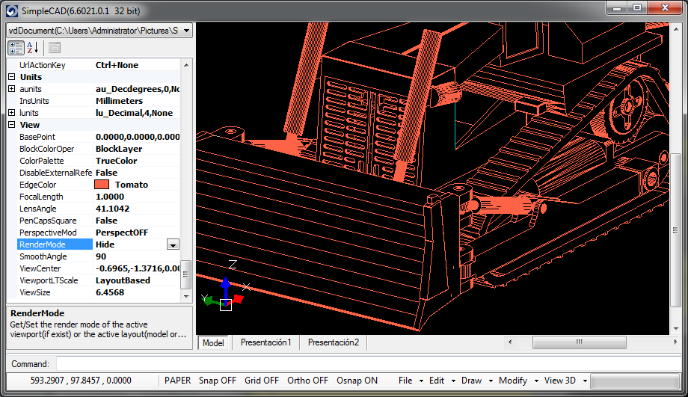This screenshot has width=688, height=397.
Task: Expand the aunits property
Action: (12, 89)
